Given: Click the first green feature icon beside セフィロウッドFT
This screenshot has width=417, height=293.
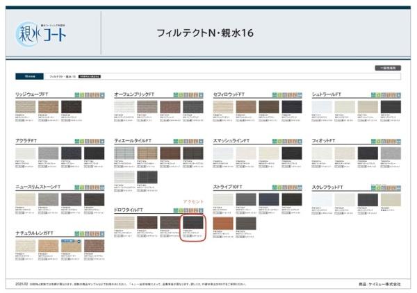Looking at the screenshot, I should coord(275,95).
